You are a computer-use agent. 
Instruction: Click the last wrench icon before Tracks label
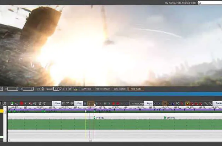pos(210,104)
